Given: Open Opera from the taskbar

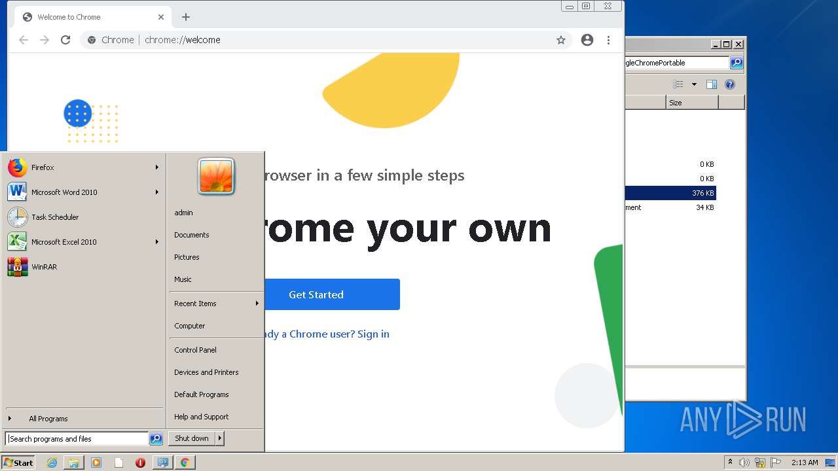Looking at the screenshot, I should [140, 462].
